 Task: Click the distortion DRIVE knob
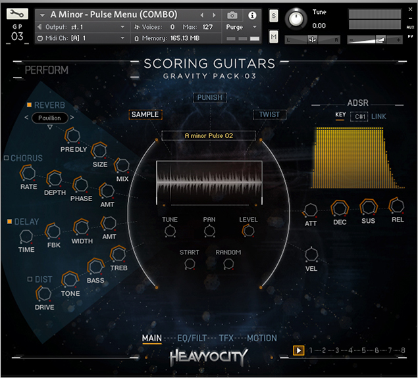point(43,294)
